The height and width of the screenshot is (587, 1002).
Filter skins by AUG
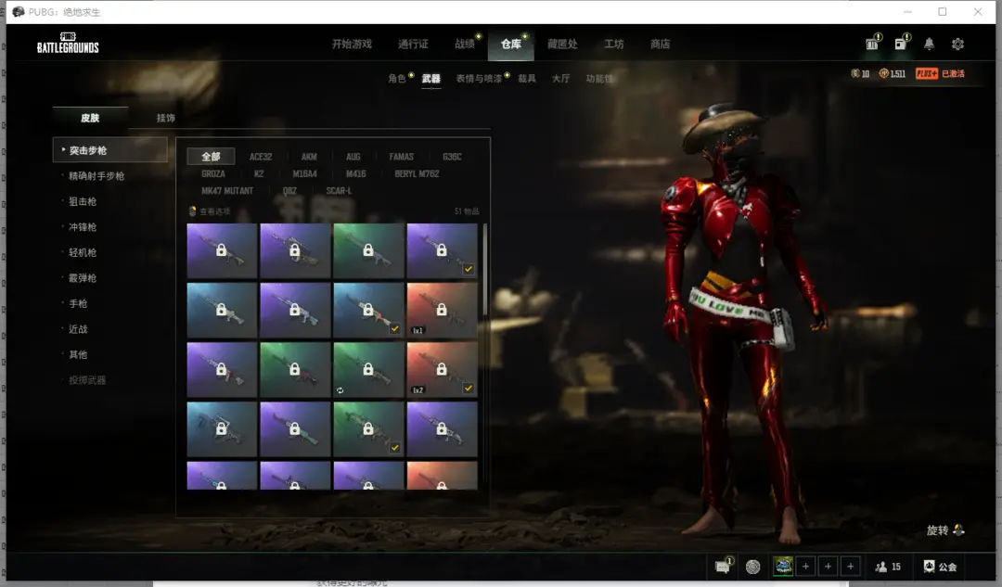353,157
